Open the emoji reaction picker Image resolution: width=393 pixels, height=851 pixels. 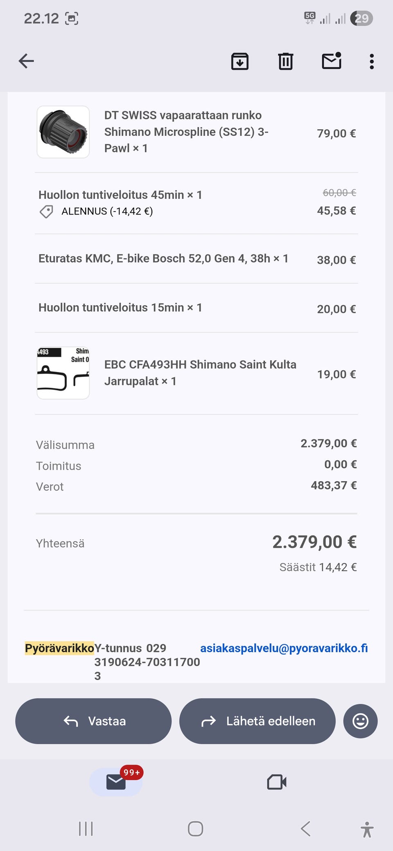[360, 721]
